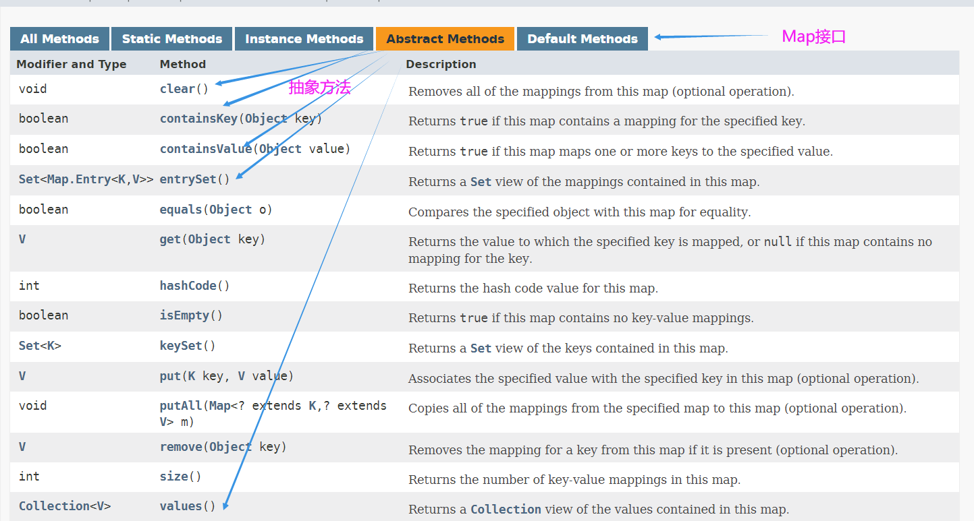Open the Static Methods tab

pos(171,38)
